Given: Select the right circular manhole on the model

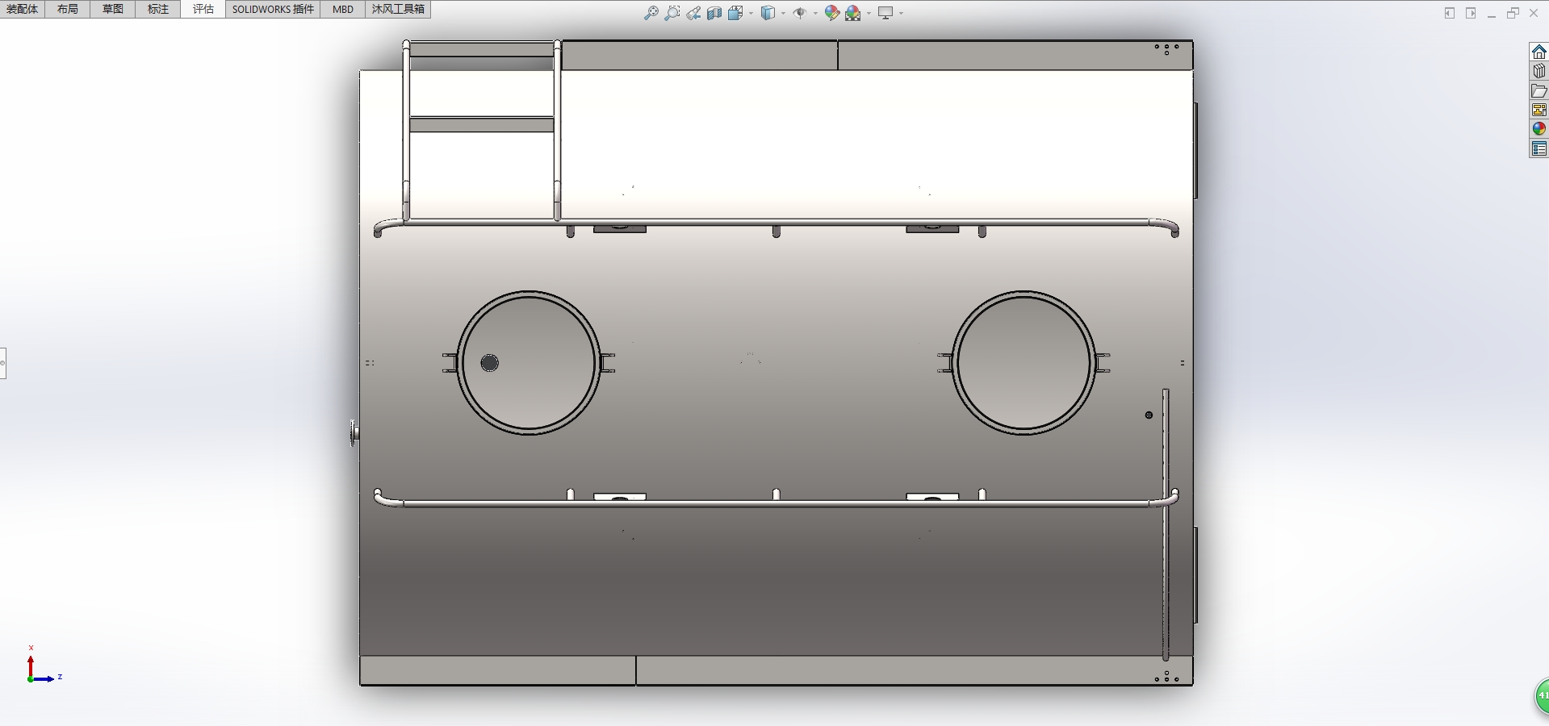Looking at the screenshot, I should click(x=1024, y=363).
